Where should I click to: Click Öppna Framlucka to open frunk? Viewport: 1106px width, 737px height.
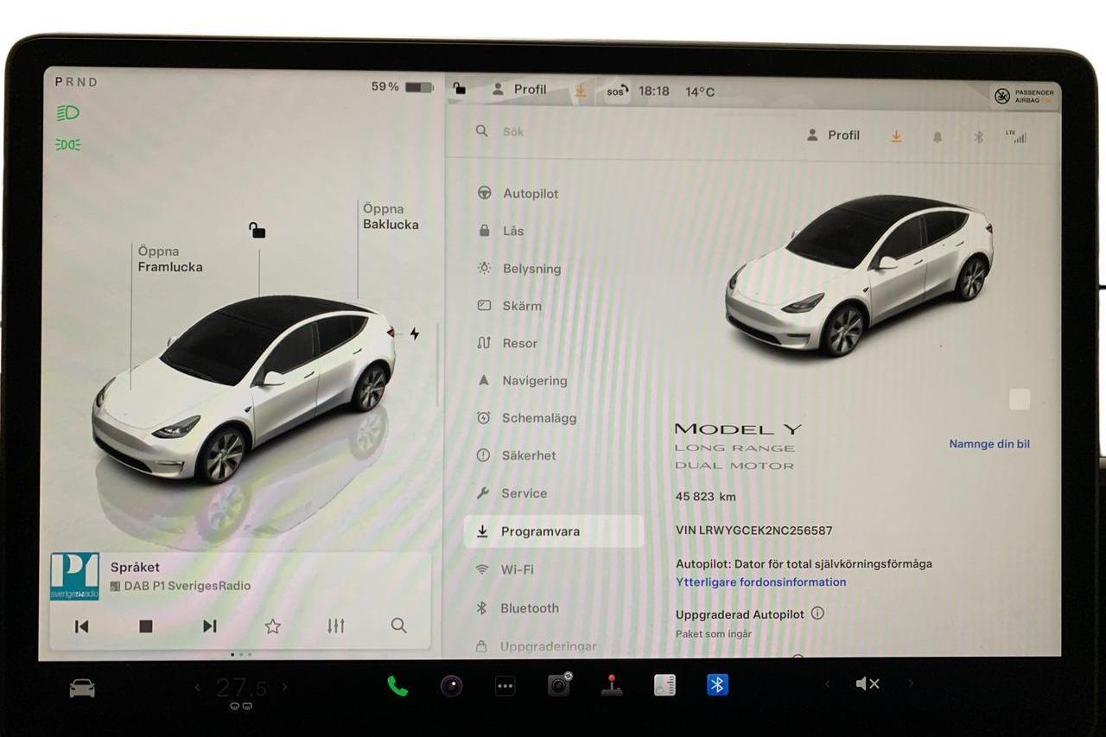170,259
